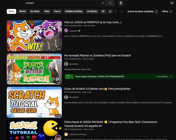Viewport: 176px width, 140px height.
Task: Open JasperDev channel avatar
Action: click(x=66, y=31)
